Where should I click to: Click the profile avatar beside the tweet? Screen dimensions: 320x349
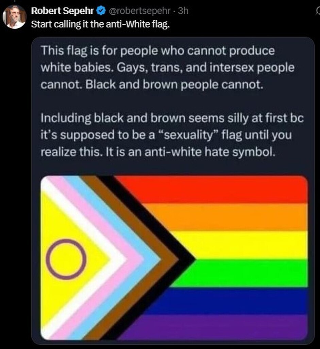15,17
